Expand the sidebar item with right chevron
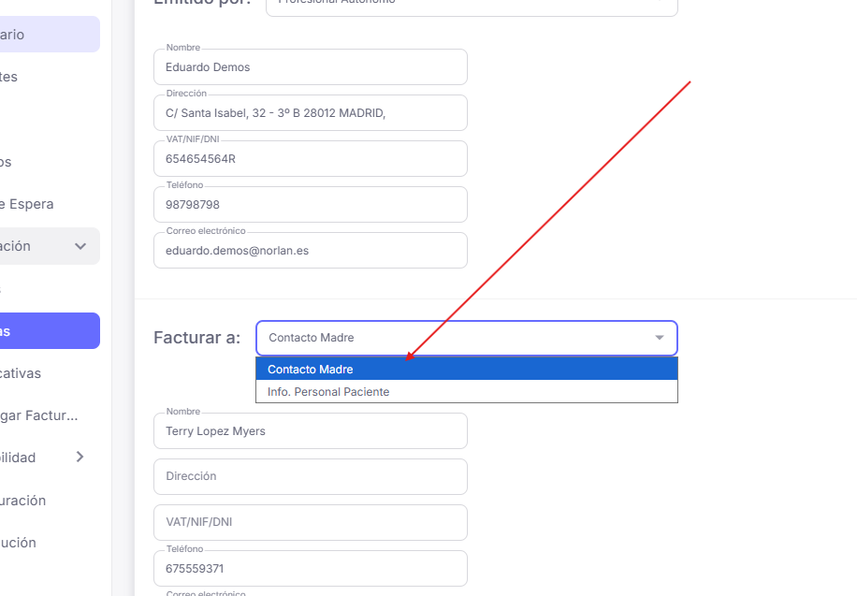Screen dimensions: 857x596 click(x=80, y=457)
